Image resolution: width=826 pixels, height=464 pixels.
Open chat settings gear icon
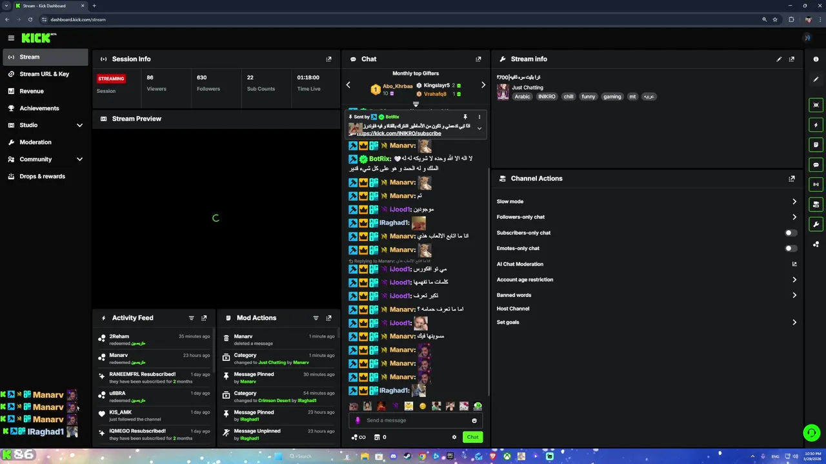(x=454, y=438)
